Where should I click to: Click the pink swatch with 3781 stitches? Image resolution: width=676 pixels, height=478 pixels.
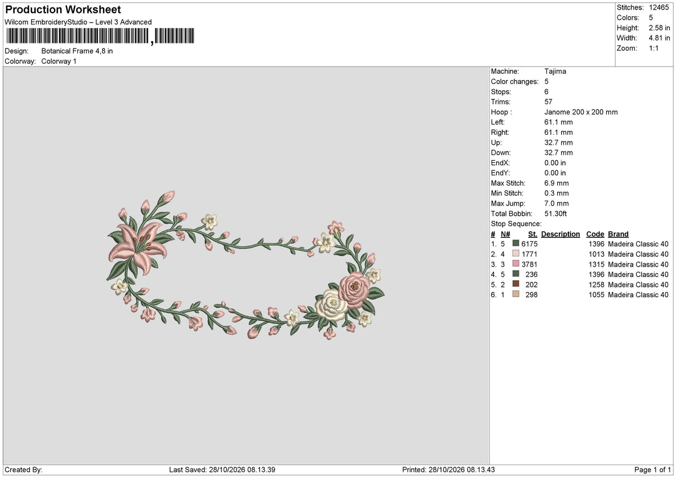[515, 264]
